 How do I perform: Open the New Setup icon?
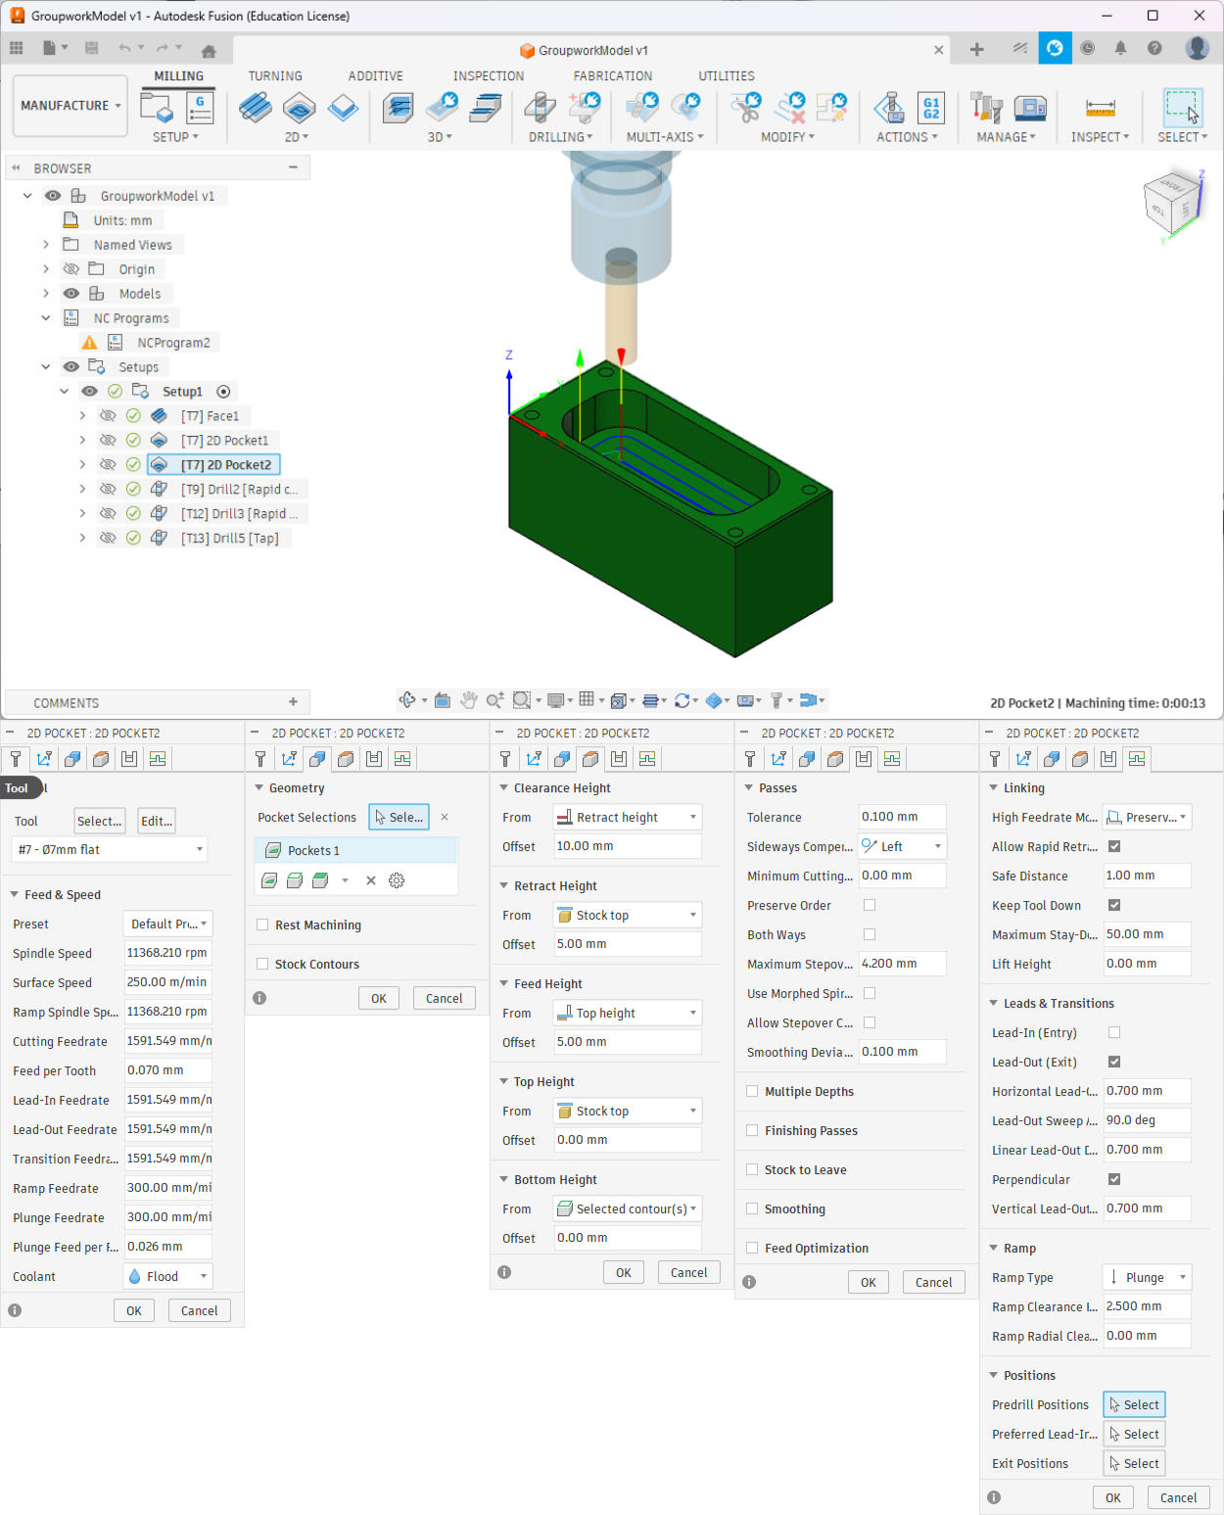156,107
